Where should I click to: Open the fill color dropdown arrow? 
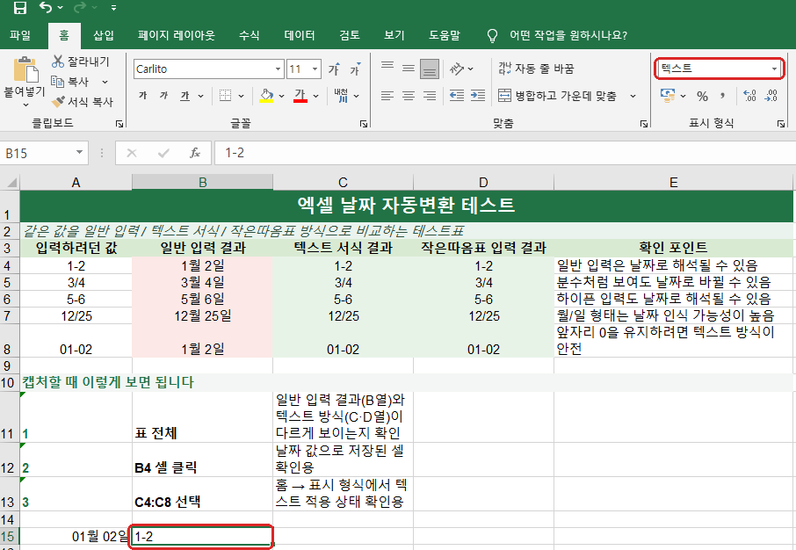[281, 96]
